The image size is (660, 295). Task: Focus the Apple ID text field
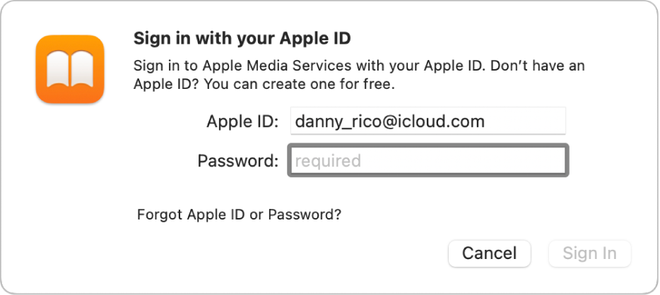[x=428, y=121]
